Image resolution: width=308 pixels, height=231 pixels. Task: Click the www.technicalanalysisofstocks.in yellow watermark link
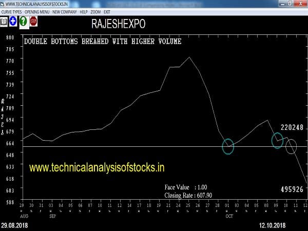tap(97, 167)
